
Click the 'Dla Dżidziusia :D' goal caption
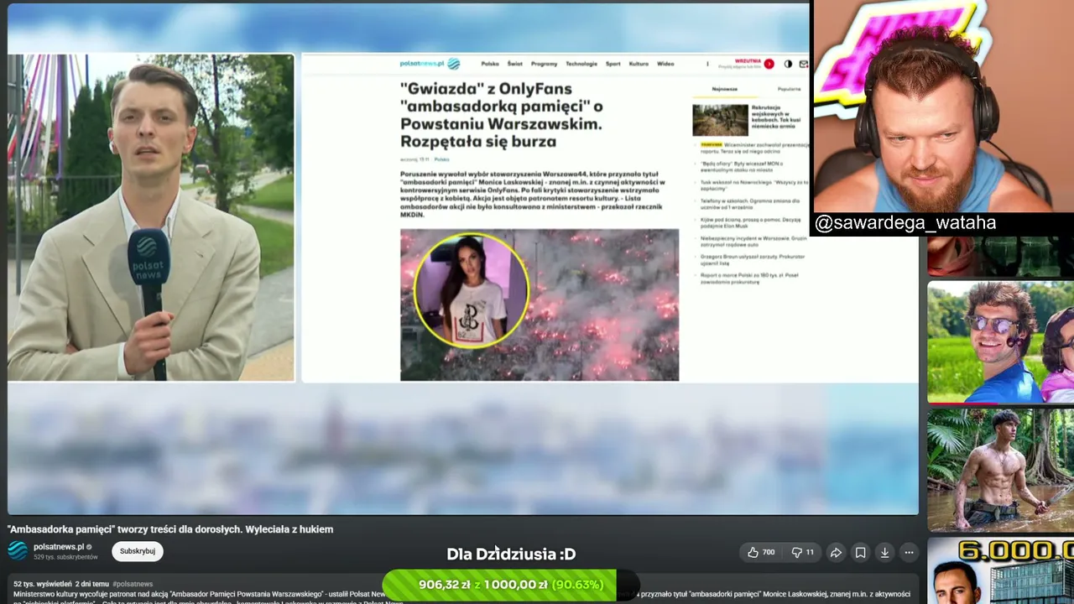point(511,554)
